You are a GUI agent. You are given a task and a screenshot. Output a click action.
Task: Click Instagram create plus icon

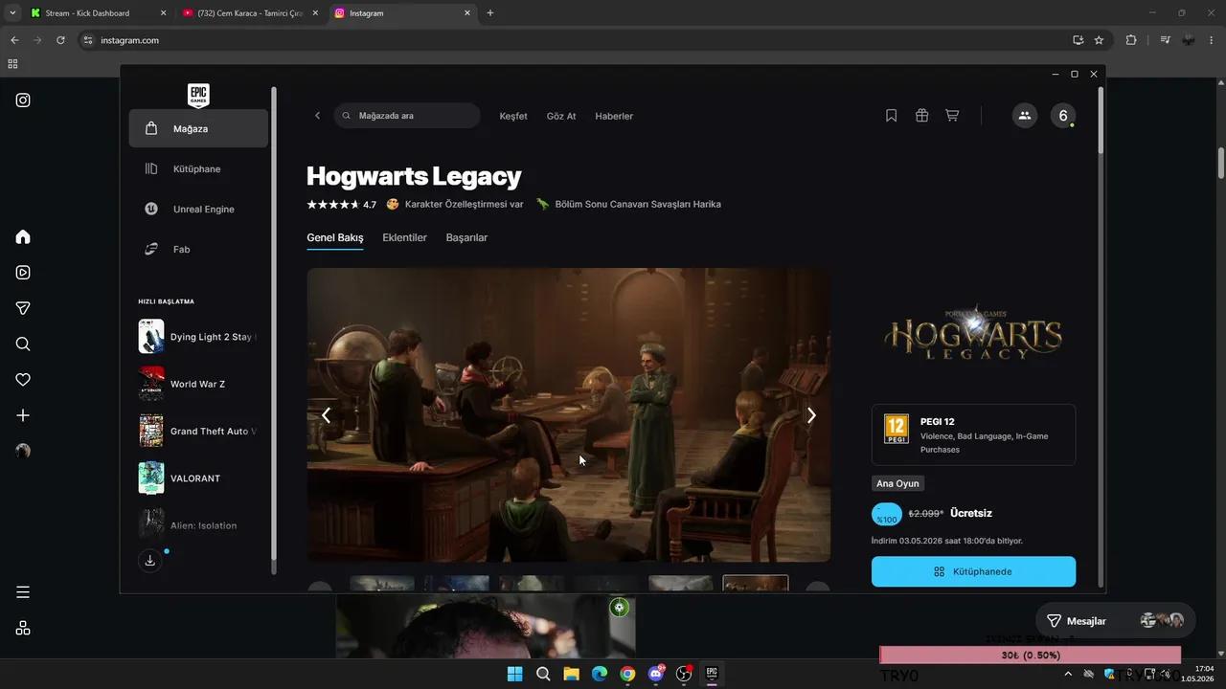[23, 415]
